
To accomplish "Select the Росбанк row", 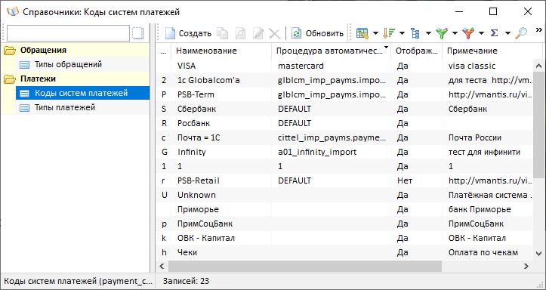I will click(344, 123).
